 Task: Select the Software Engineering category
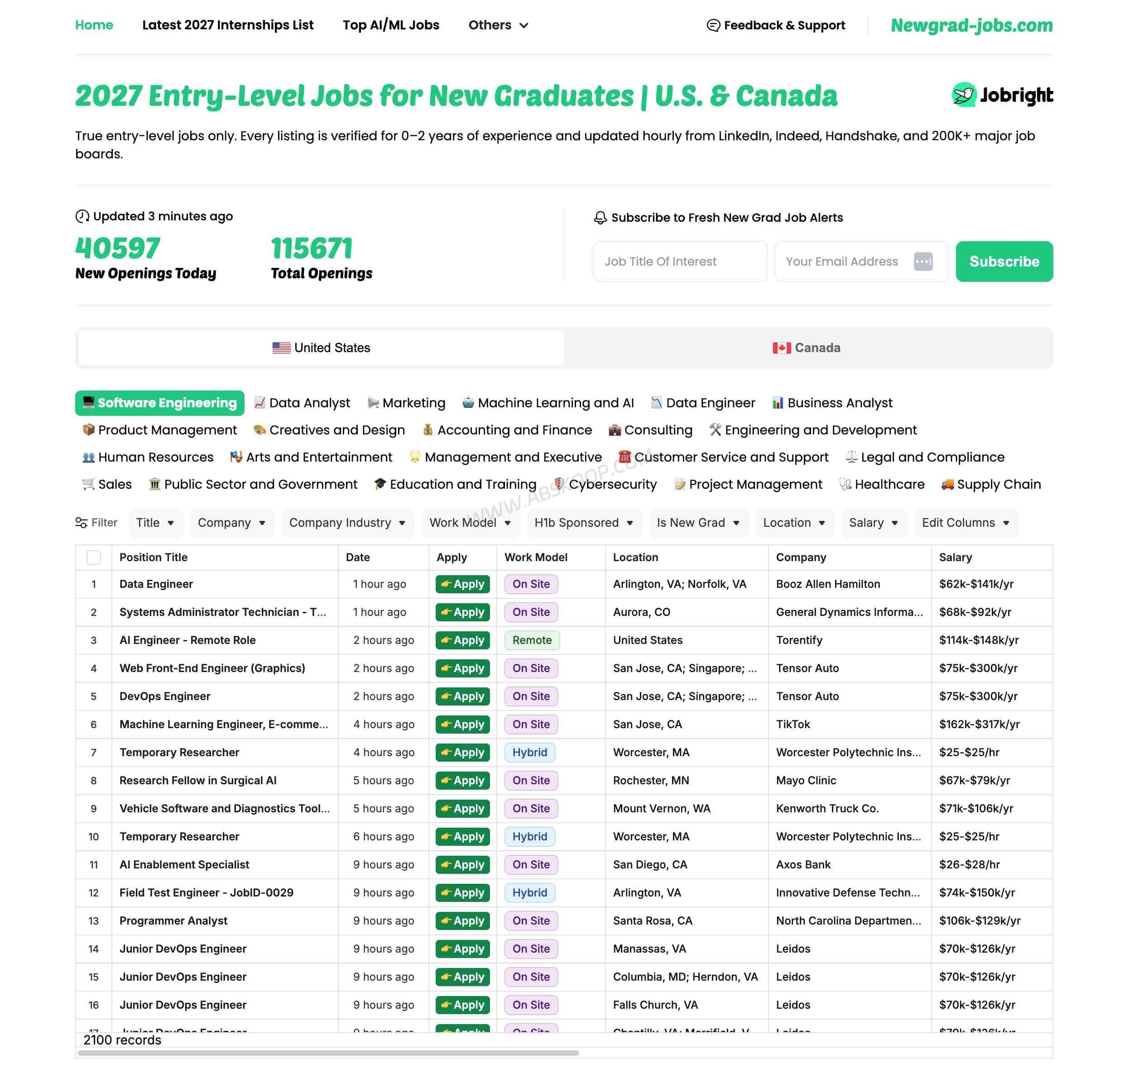(159, 402)
